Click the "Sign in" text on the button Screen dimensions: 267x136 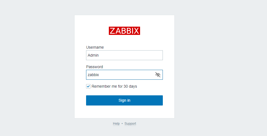click(x=124, y=100)
